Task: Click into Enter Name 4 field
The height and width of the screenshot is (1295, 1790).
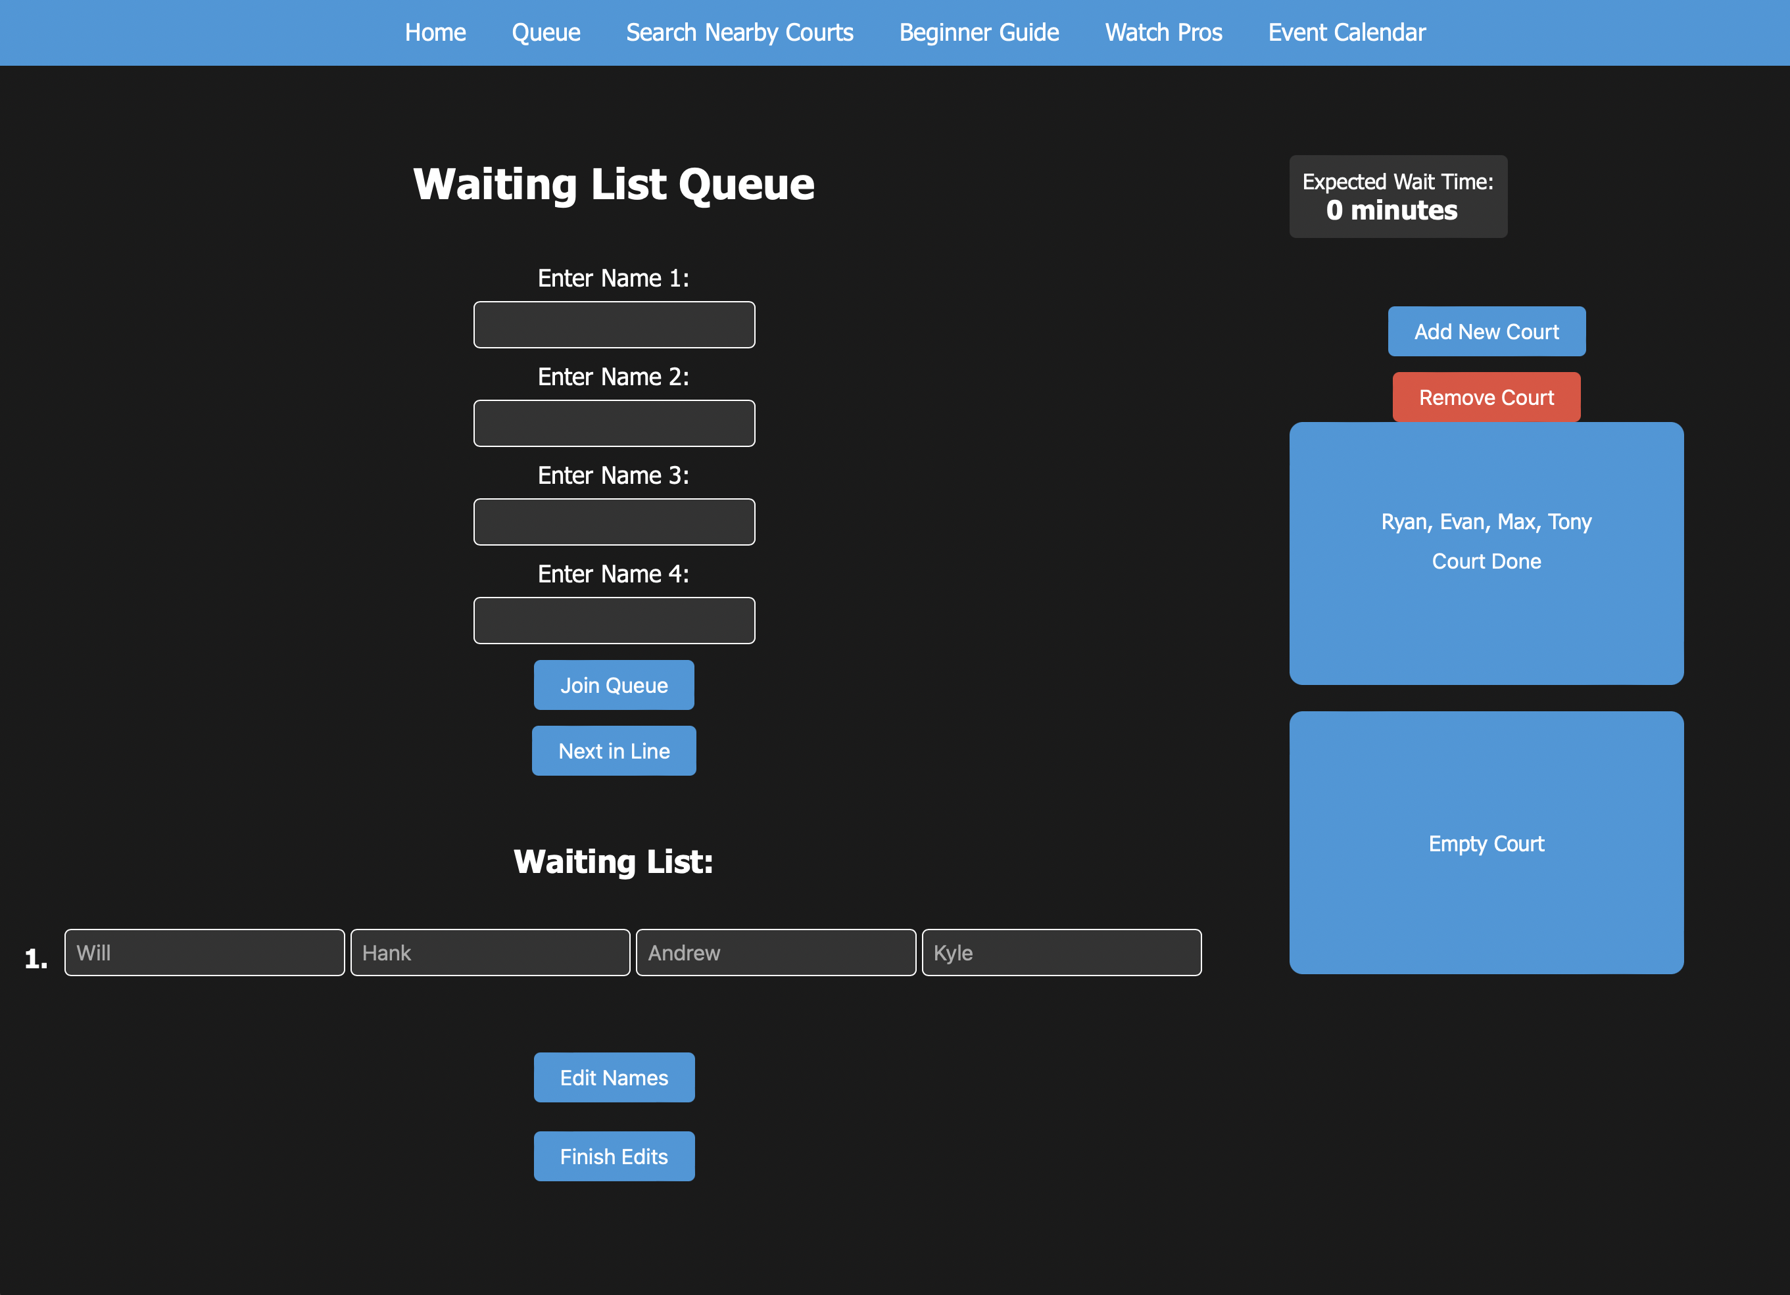Action: click(x=614, y=621)
